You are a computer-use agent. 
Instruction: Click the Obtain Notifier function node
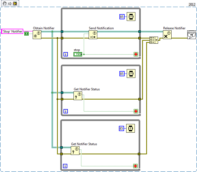coord(37,35)
